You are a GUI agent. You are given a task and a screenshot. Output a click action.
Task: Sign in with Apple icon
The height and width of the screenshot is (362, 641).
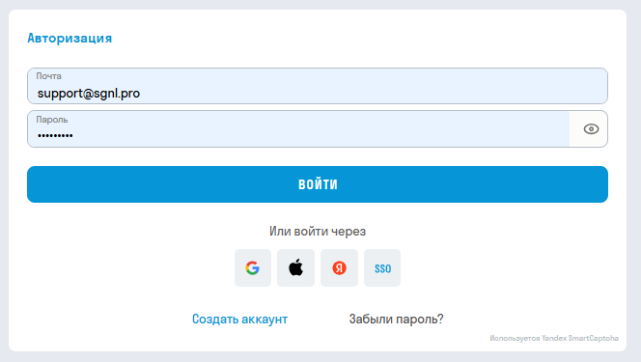click(296, 268)
